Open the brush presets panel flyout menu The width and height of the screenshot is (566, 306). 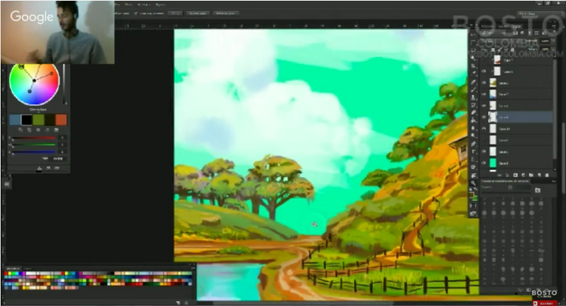(x=554, y=181)
